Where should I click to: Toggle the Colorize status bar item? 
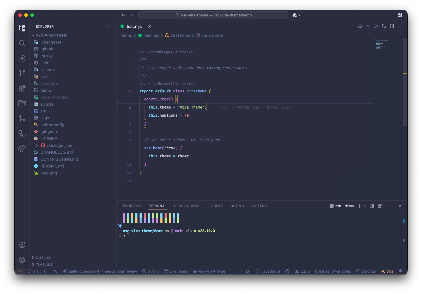(x=366, y=271)
